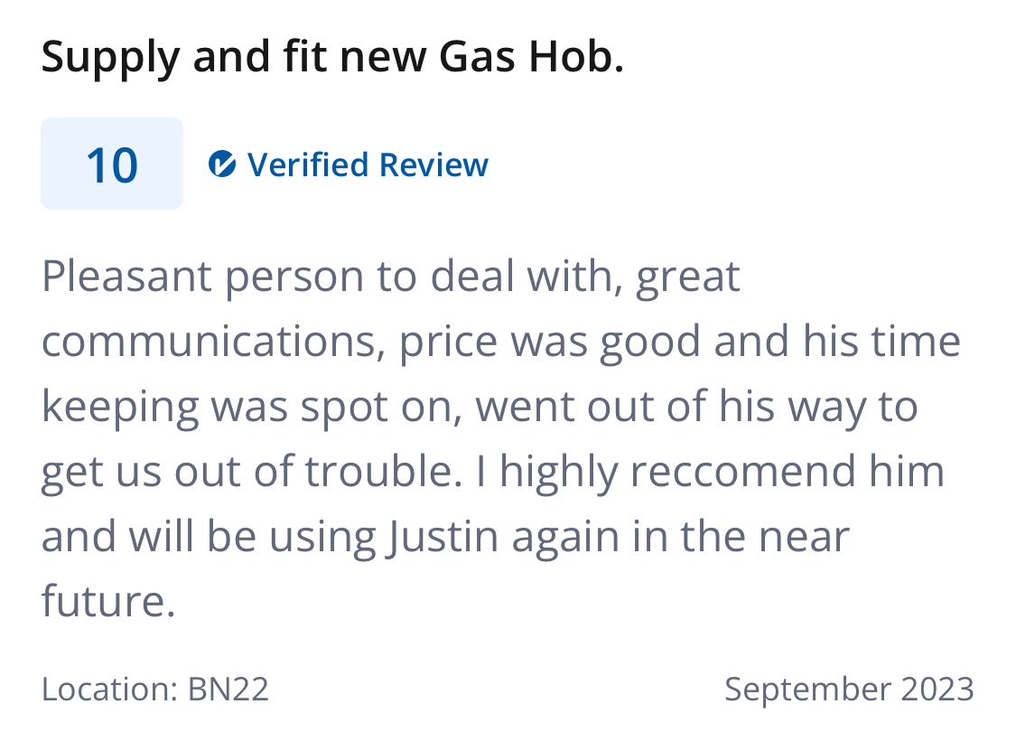Select the rating score 10 box

tap(112, 164)
